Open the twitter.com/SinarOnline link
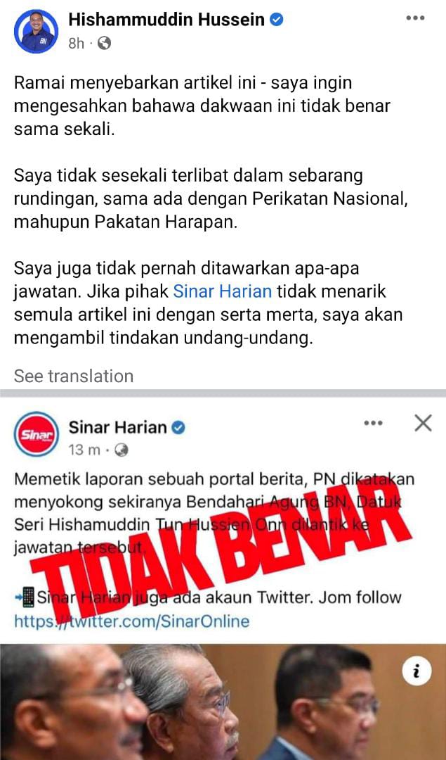446x760 pixels. tap(131, 621)
